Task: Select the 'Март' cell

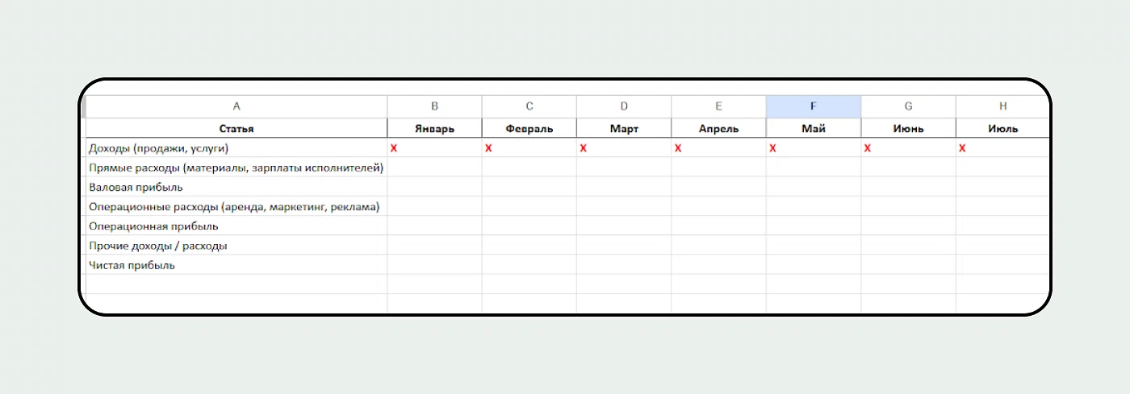Action: click(624, 128)
